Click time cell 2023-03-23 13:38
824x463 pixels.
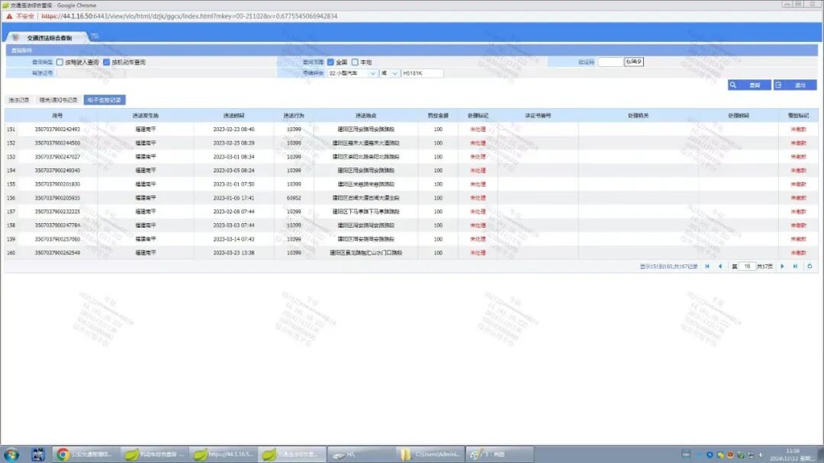coord(233,253)
